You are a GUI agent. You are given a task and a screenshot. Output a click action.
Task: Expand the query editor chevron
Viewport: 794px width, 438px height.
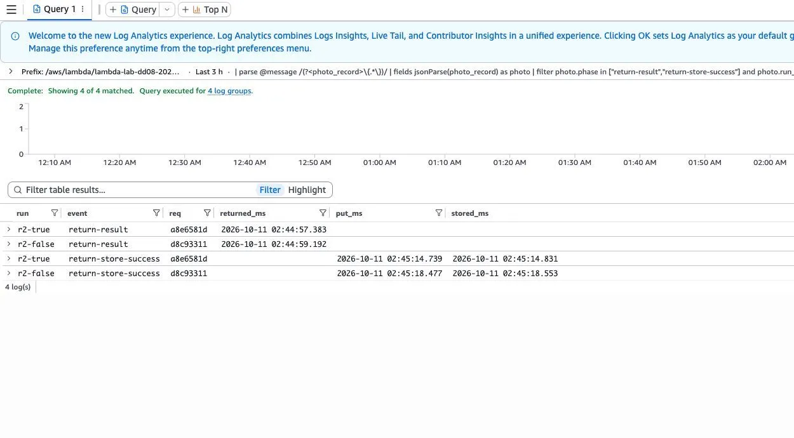11,72
